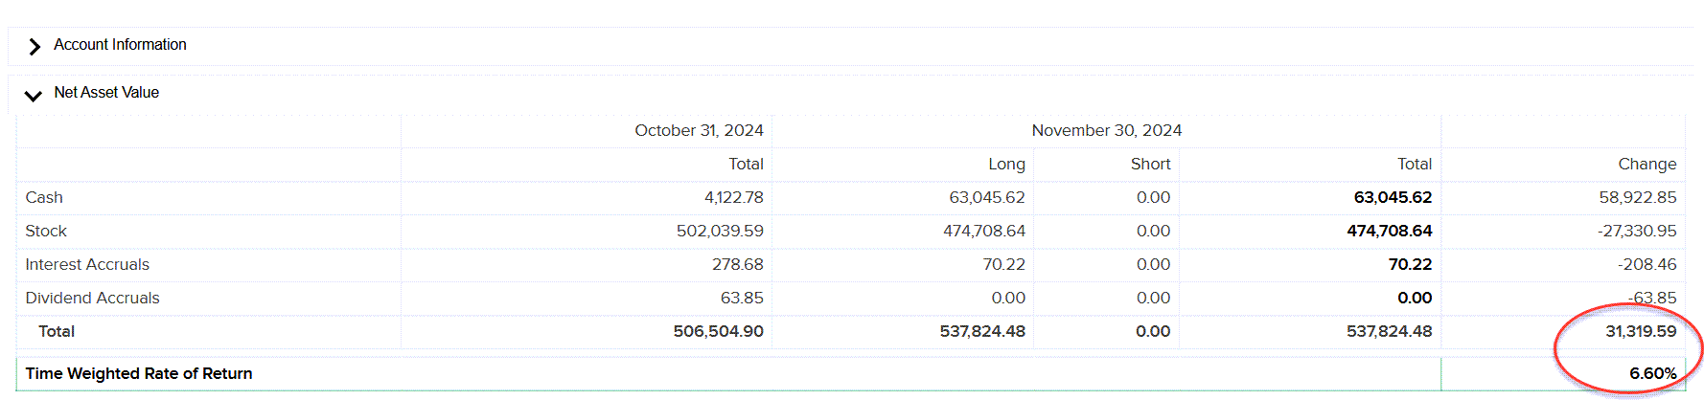The height and width of the screenshot is (400, 1704).
Task: Click the Long column header
Action: (1006, 165)
